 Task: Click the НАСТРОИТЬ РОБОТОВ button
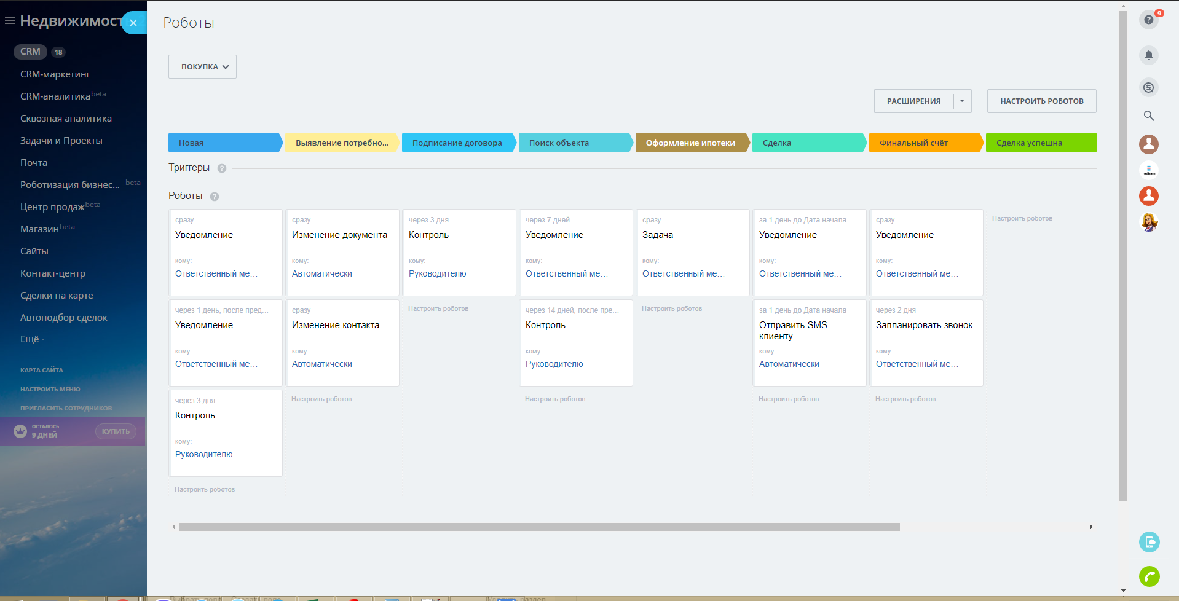pos(1041,101)
